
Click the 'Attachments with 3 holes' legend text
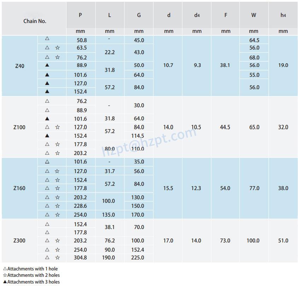coord(34,282)
